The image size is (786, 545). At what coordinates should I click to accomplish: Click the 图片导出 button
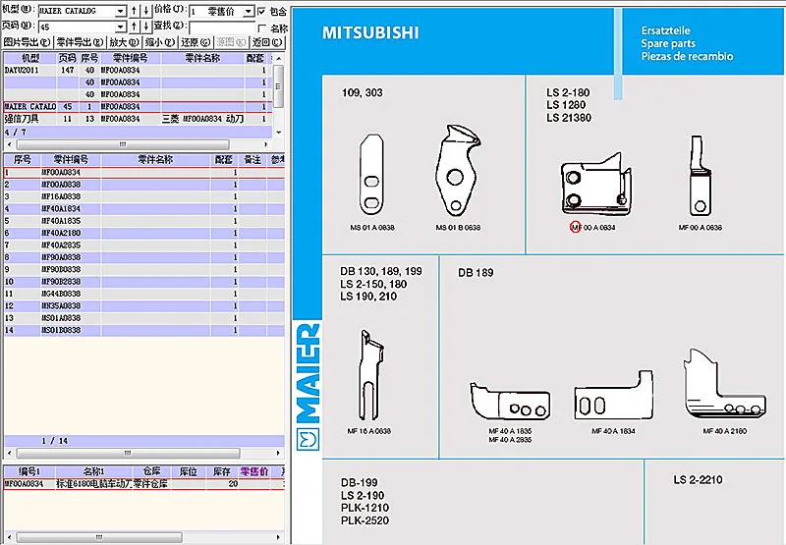point(28,42)
